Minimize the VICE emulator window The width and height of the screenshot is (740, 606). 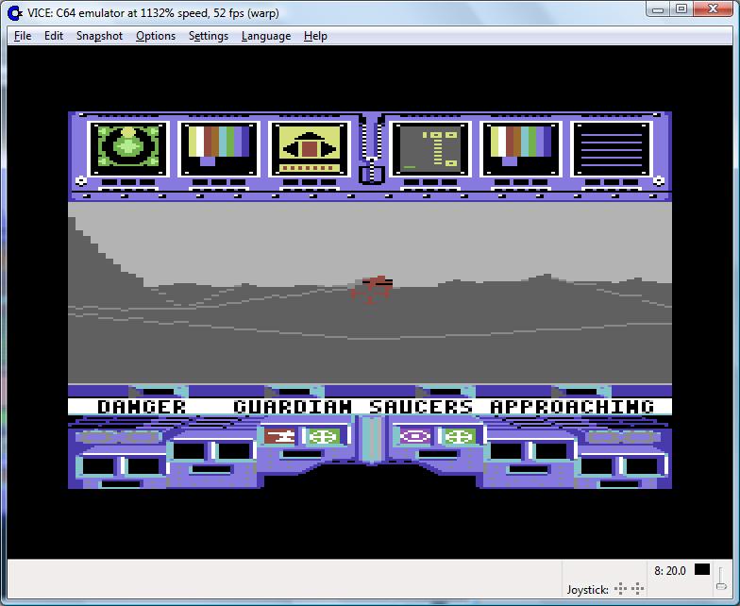[658, 9]
